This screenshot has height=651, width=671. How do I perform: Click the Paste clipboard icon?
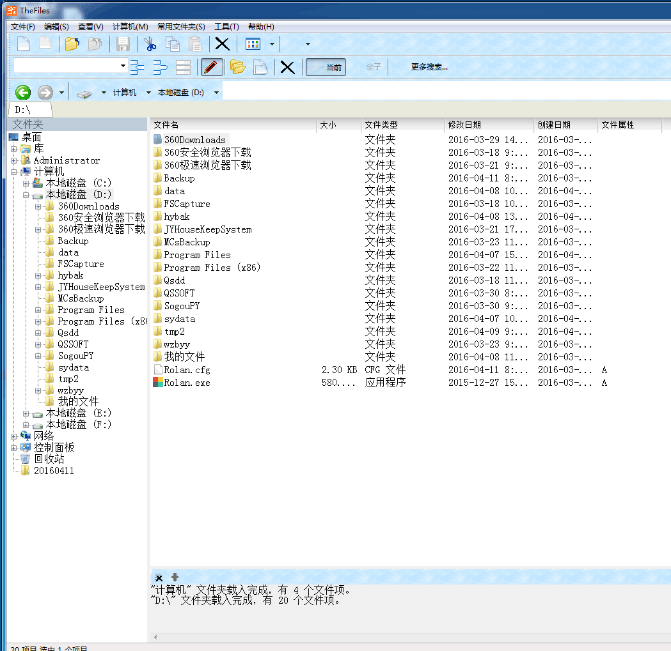coord(195,44)
